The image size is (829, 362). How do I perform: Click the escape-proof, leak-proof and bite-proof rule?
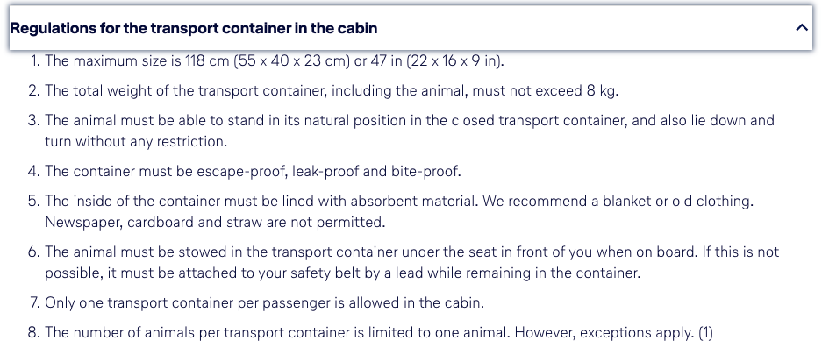click(x=253, y=171)
